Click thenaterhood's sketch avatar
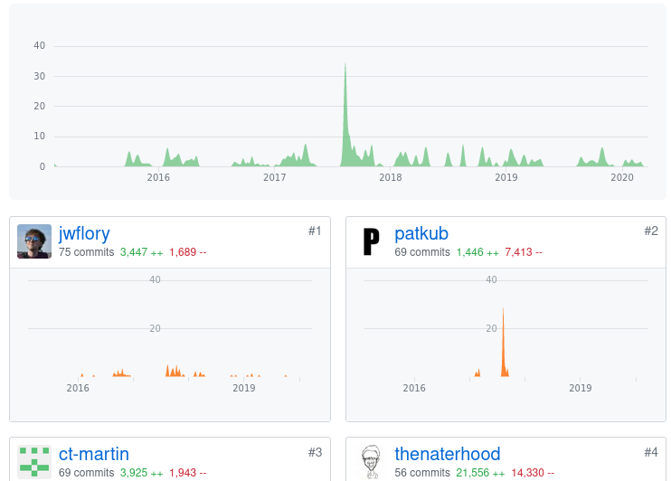Viewport: 671px width, 481px height. [x=370, y=461]
